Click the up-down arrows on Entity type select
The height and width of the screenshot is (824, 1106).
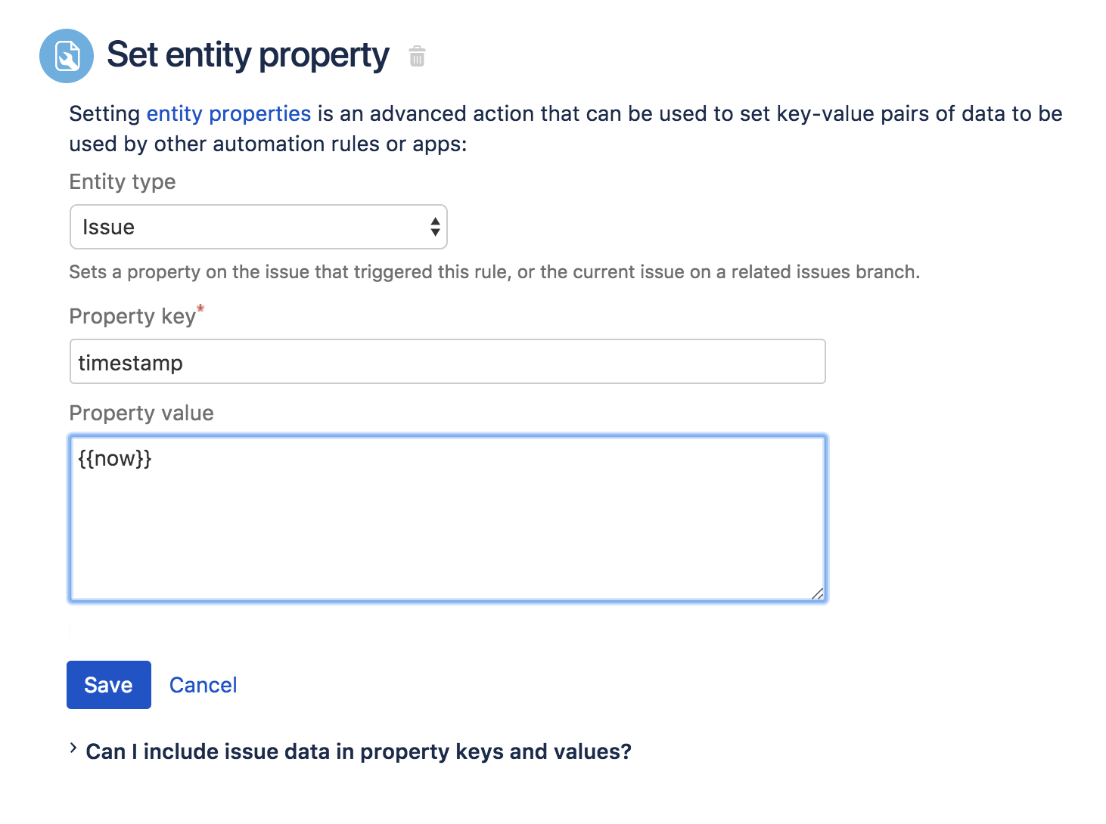pyautogui.click(x=435, y=227)
